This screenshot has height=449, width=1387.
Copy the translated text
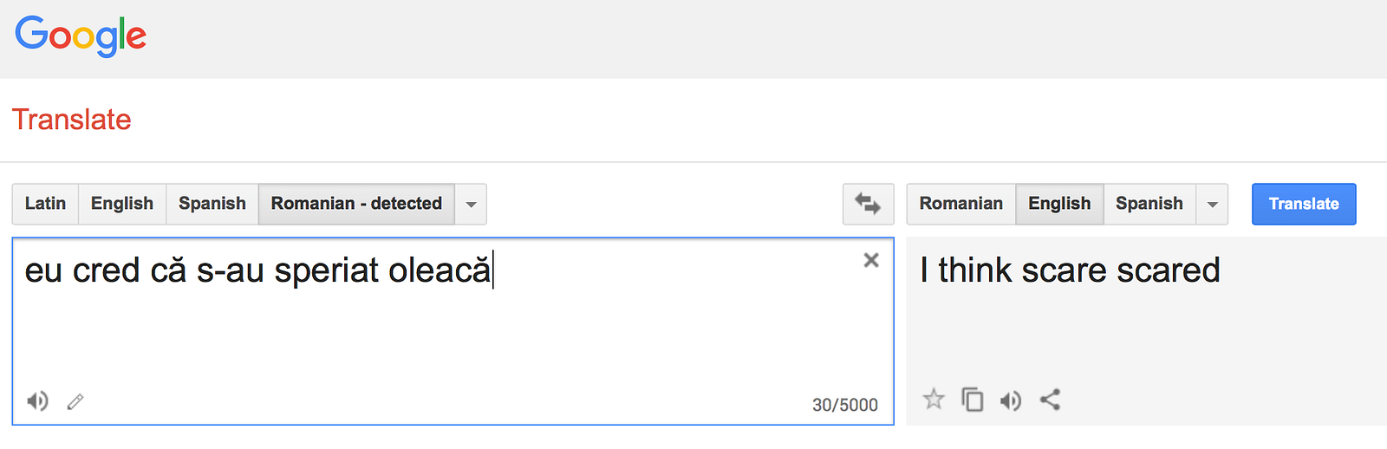point(973,400)
